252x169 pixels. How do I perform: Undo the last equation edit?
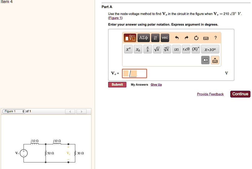tap(177, 37)
